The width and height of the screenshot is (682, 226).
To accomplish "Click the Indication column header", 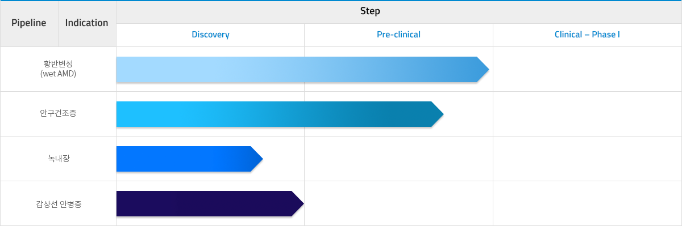I will (87, 23).
